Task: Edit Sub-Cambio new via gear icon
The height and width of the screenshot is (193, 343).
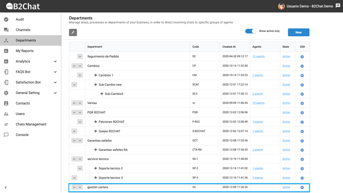Action: (x=302, y=85)
